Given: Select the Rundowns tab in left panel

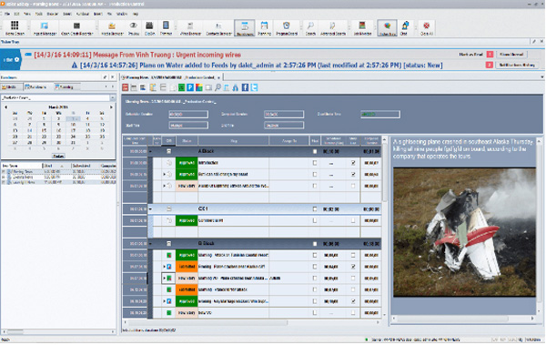Looking at the screenshot, I should tap(37, 86).
